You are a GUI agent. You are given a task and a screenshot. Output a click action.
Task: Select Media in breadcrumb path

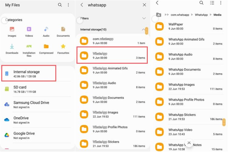point(217,15)
